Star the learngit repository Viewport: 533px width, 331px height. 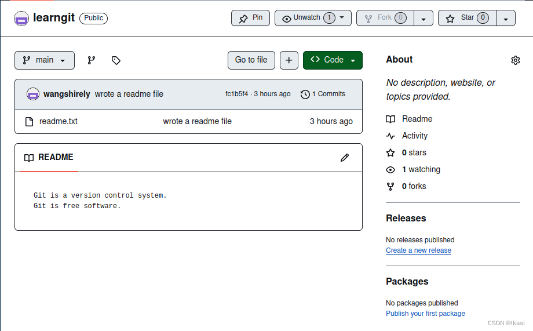[x=467, y=18]
